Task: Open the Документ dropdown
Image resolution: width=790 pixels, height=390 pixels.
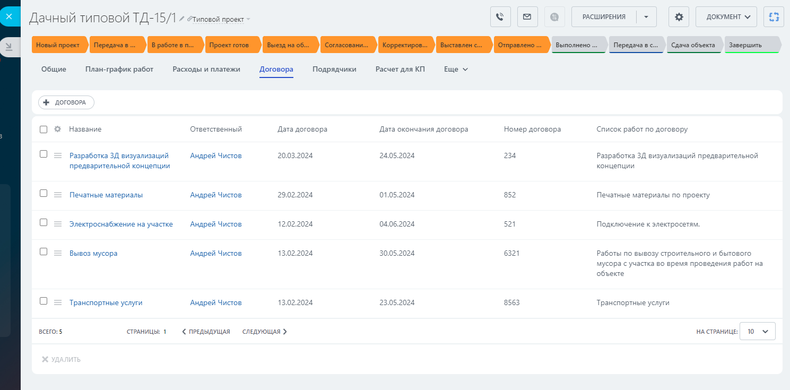Action: point(726,16)
